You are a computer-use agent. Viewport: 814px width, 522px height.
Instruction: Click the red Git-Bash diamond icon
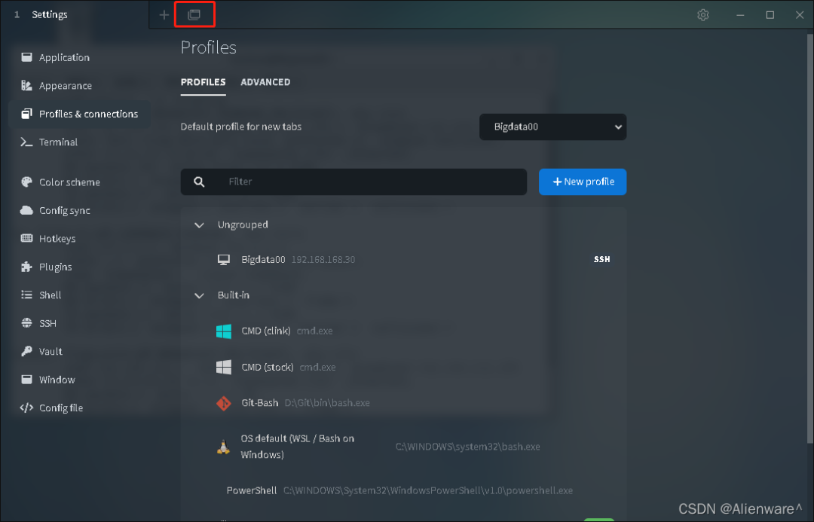[x=224, y=403]
